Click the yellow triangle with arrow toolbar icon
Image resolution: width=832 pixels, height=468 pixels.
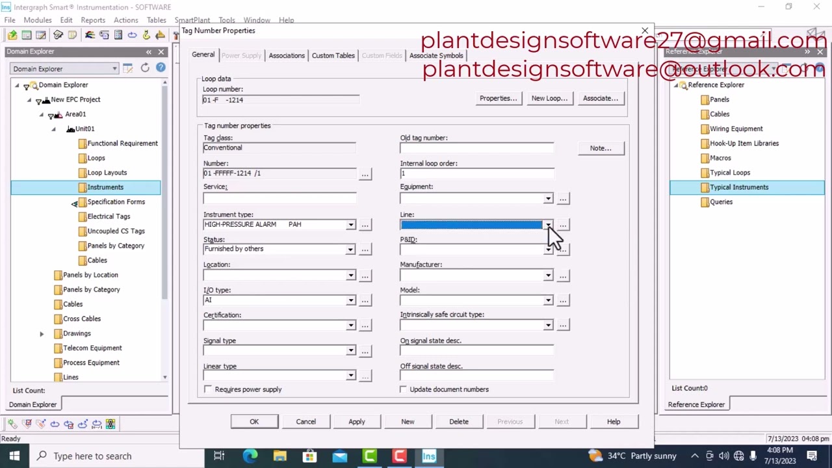tap(160, 35)
